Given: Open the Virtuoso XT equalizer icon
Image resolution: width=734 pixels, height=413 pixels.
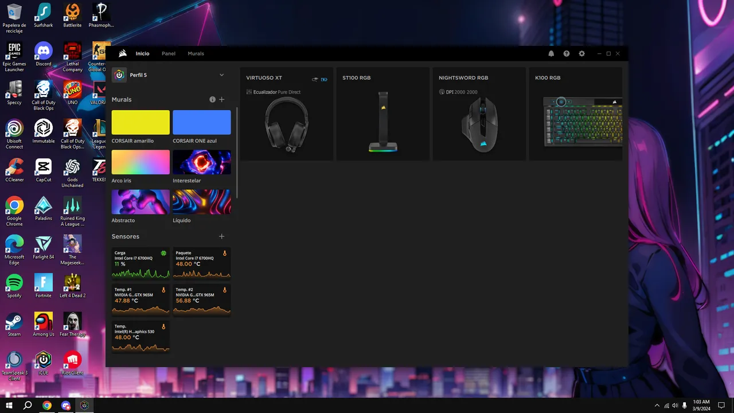Looking at the screenshot, I should pyautogui.click(x=249, y=92).
